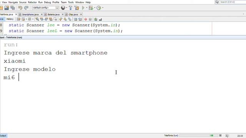This screenshot has width=246, height=138.
Task: Click the Undo arrow icon
Action: (20, 8)
